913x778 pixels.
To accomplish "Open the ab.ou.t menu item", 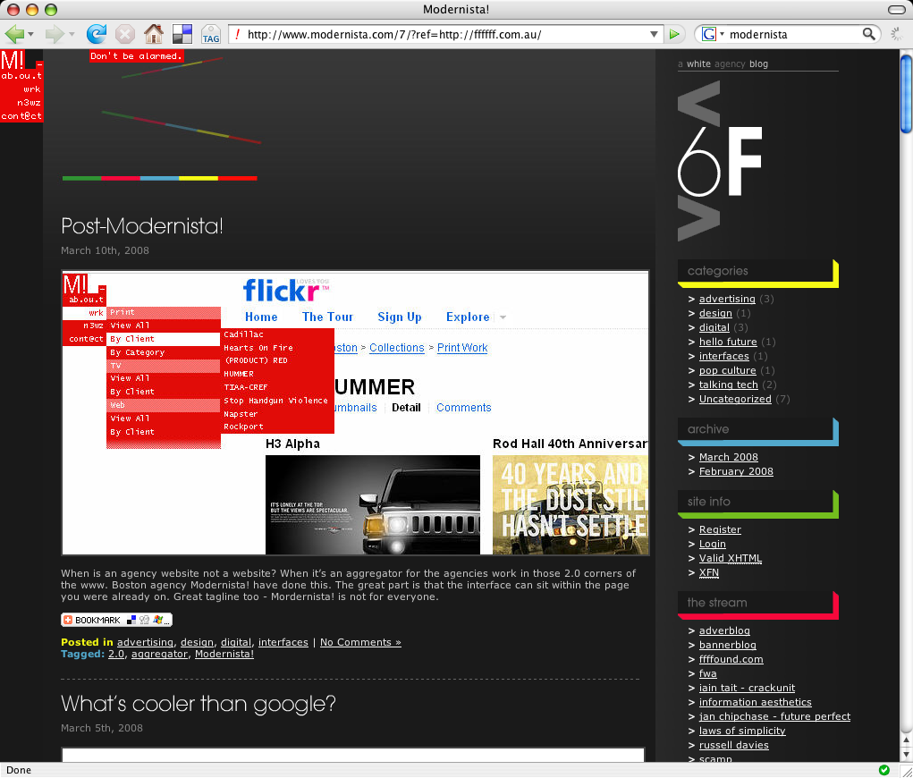I will (x=21, y=76).
